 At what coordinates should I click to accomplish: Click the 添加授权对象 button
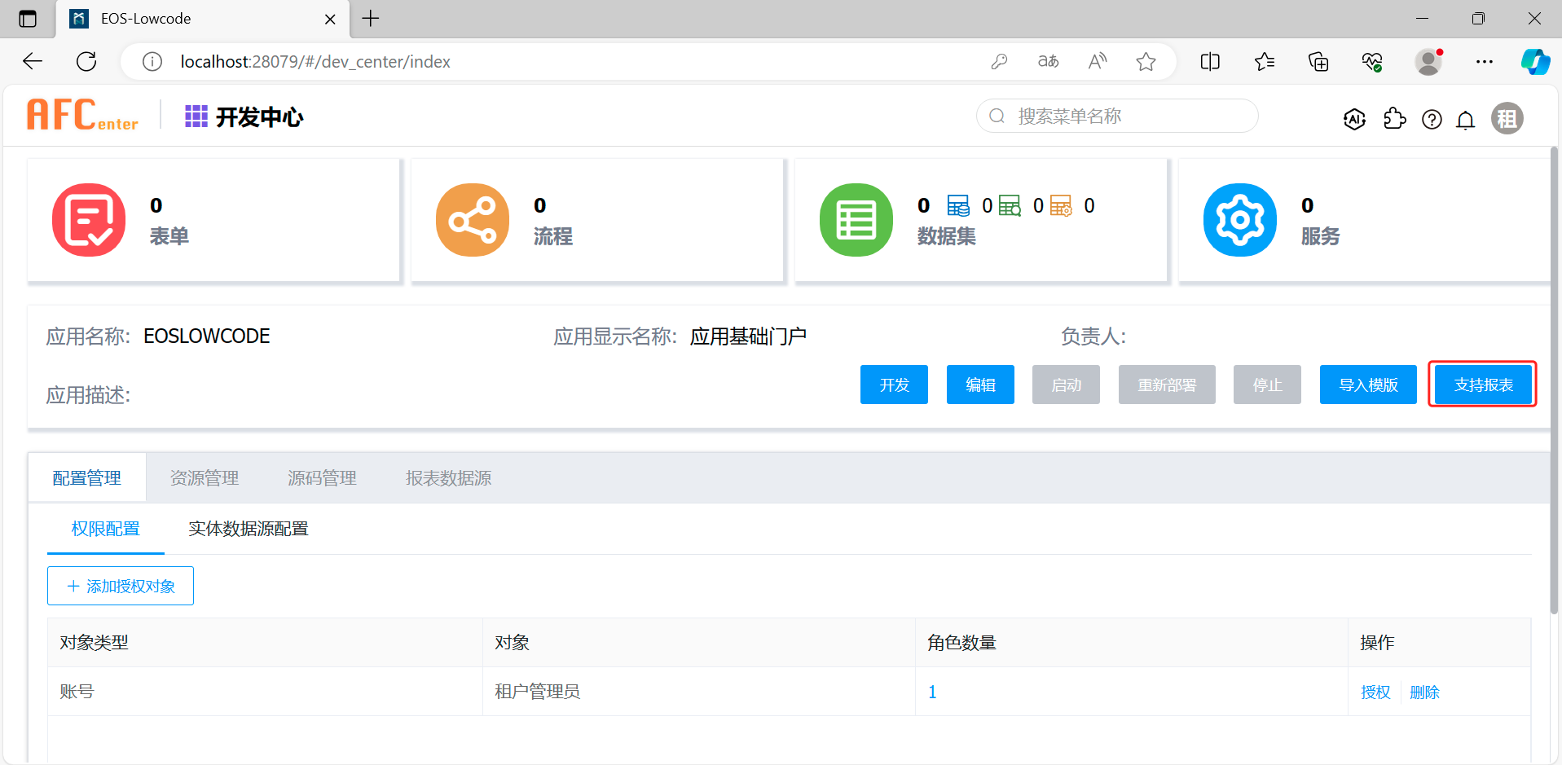(x=120, y=585)
